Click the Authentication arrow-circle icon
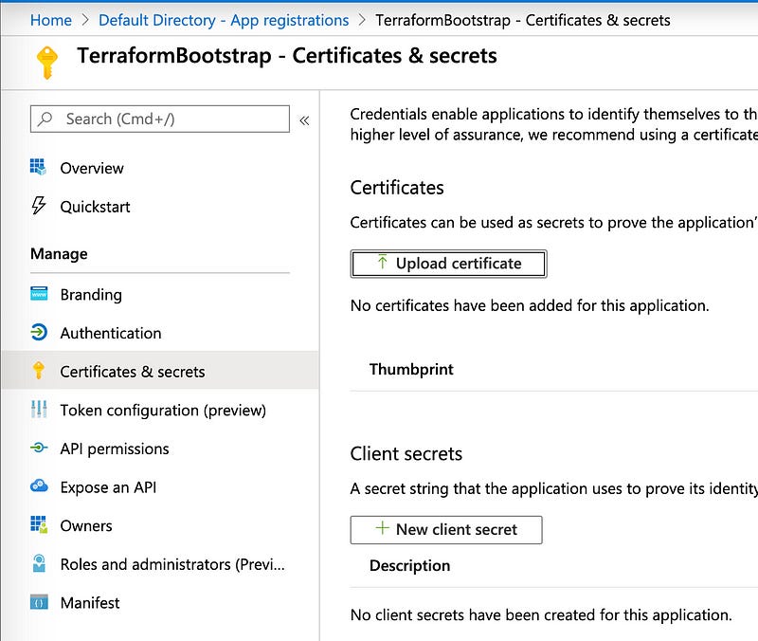 (x=39, y=332)
